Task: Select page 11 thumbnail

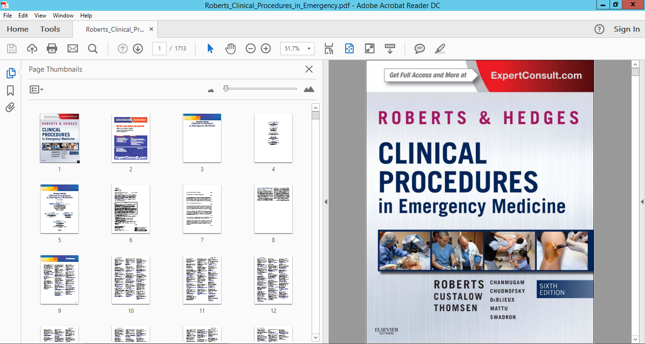Action: point(202,279)
